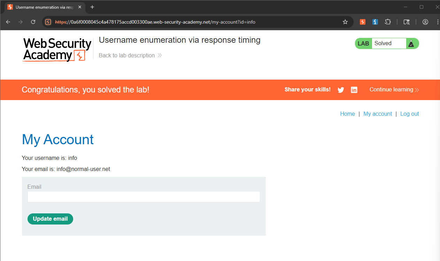Open the Burp Suite extension icon

pos(363,22)
